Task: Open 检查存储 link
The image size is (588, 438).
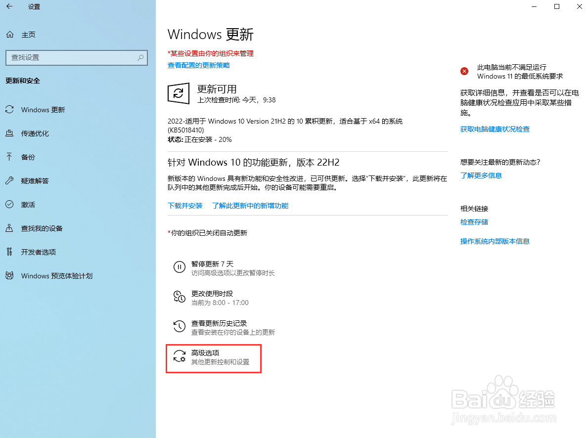Action: pyautogui.click(x=474, y=222)
